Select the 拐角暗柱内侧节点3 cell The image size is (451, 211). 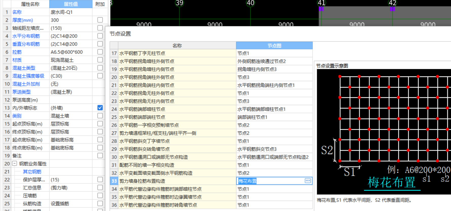tap(274, 69)
